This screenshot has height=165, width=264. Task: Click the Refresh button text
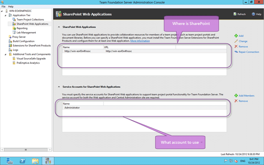click(x=241, y=14)
